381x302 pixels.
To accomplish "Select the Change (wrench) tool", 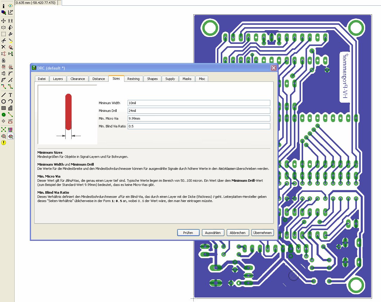I will (x=10, y=34).
